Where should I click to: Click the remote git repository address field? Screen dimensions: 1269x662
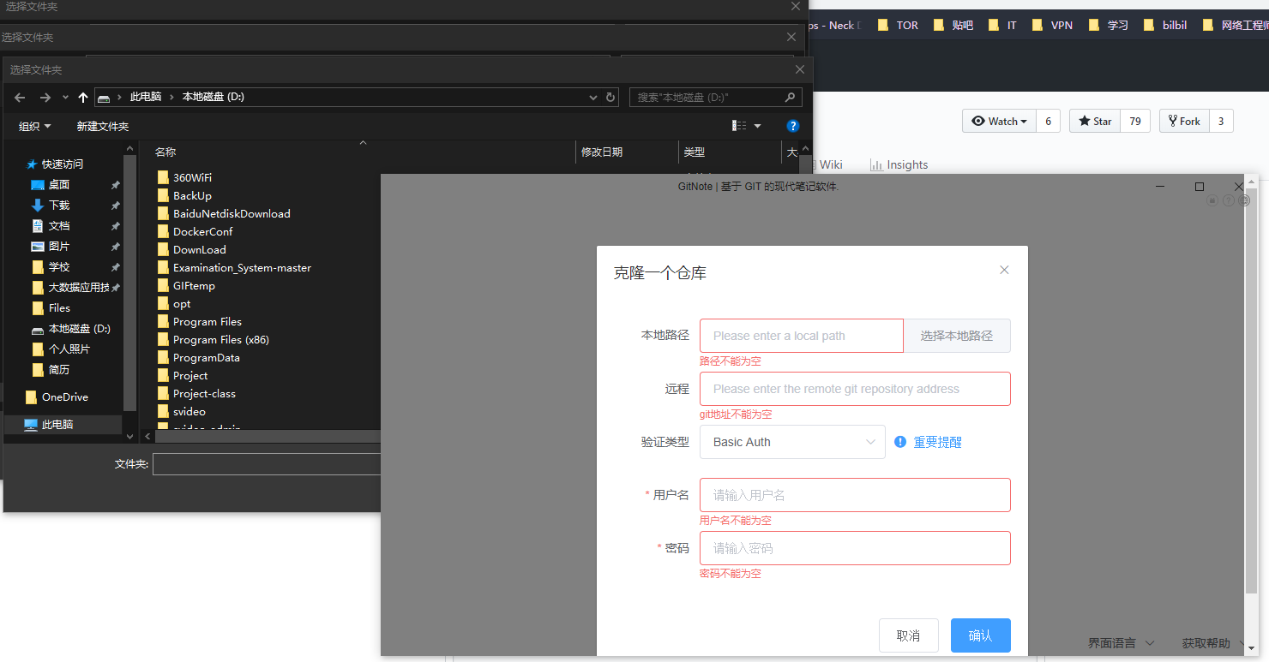click(x=855, y=389)
